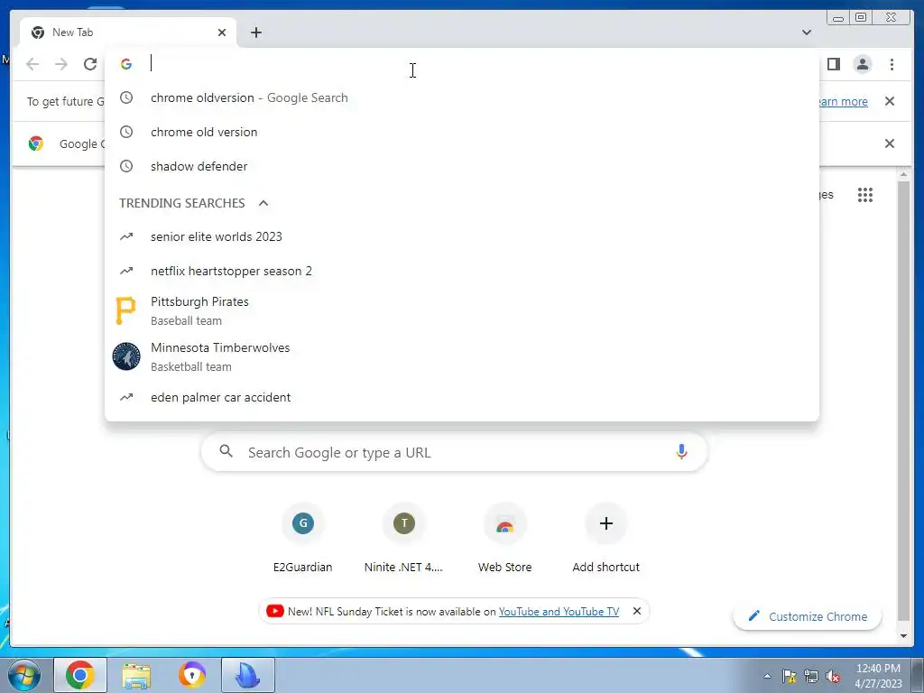Open the orange shield app on taskbar

(x=192, y=675)
